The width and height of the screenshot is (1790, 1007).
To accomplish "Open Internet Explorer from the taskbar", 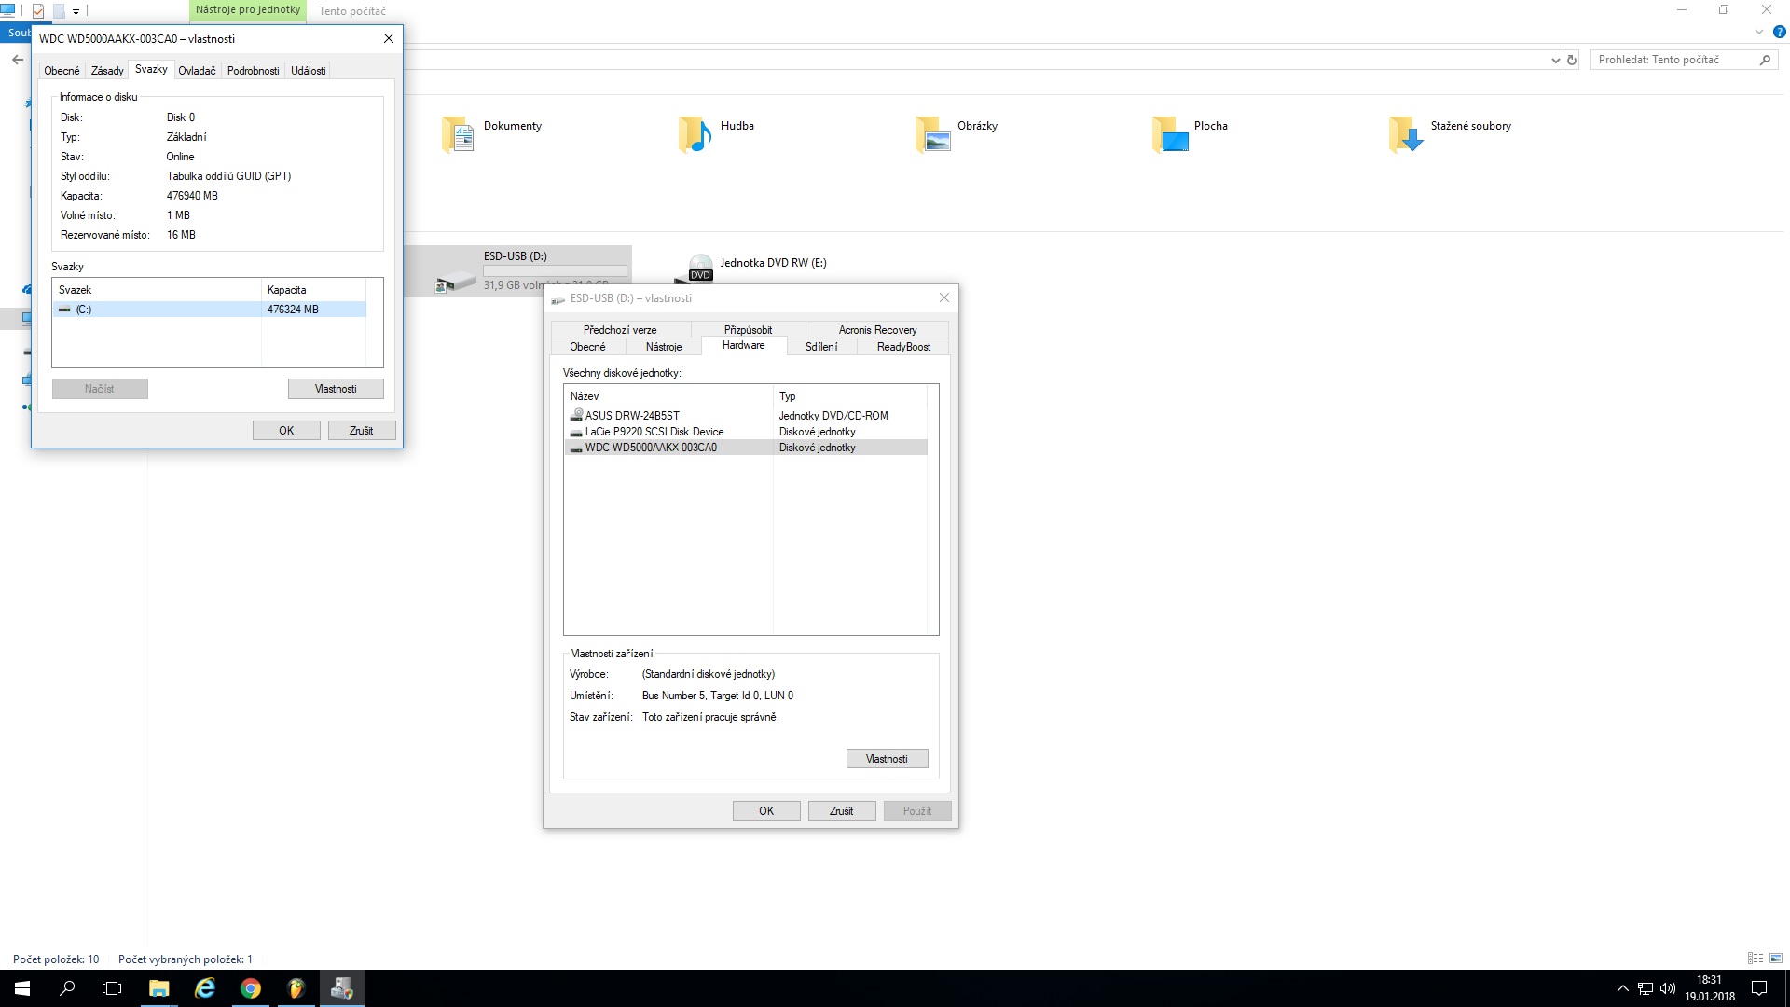I will coord(204,988).
